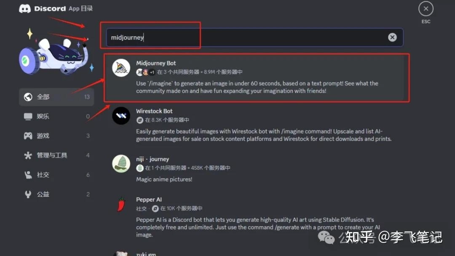Select the 游戏 games category

point(56,136)
